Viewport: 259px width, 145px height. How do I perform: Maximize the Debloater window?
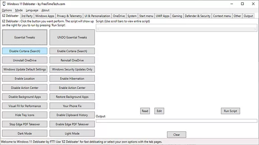tap(242, 4)
